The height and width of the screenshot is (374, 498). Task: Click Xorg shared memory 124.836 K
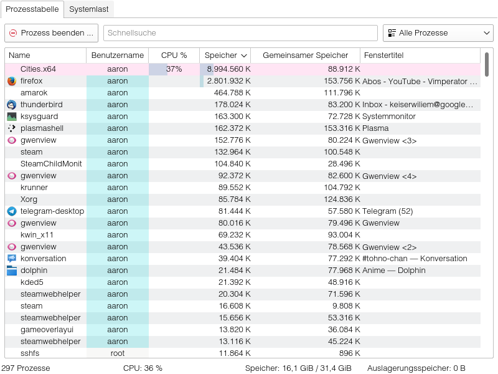tap(342, 199)
